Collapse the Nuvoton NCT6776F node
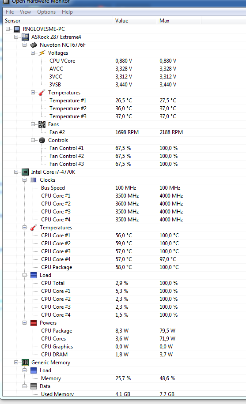 point(24,45)
